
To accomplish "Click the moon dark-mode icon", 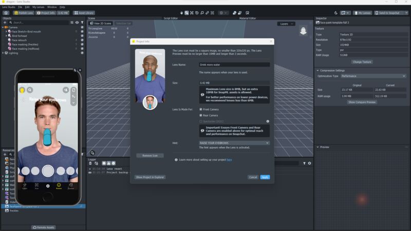I will (336, 13).
